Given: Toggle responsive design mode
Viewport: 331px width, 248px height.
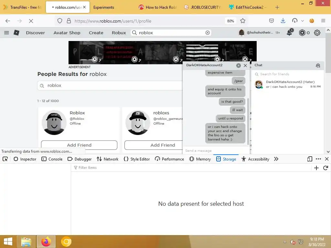Looking at the screenshot, I should pos(310,159).
